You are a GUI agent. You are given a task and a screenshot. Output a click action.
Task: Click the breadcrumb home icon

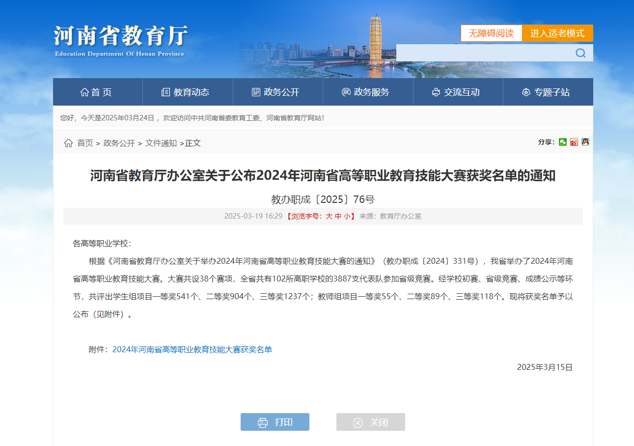click(68, 143)
